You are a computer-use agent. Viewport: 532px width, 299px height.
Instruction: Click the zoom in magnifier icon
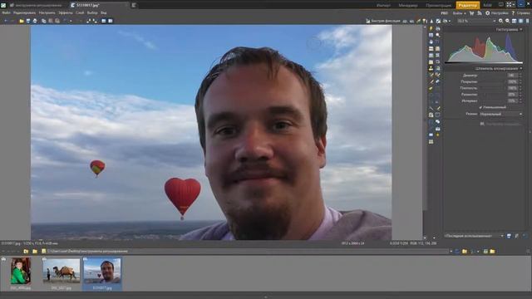tap(500, 21)
